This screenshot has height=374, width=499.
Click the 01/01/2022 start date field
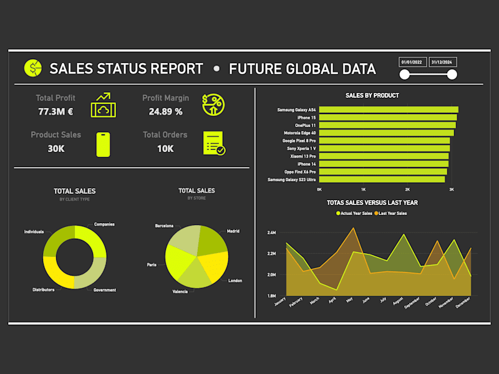tap(412, 62)
